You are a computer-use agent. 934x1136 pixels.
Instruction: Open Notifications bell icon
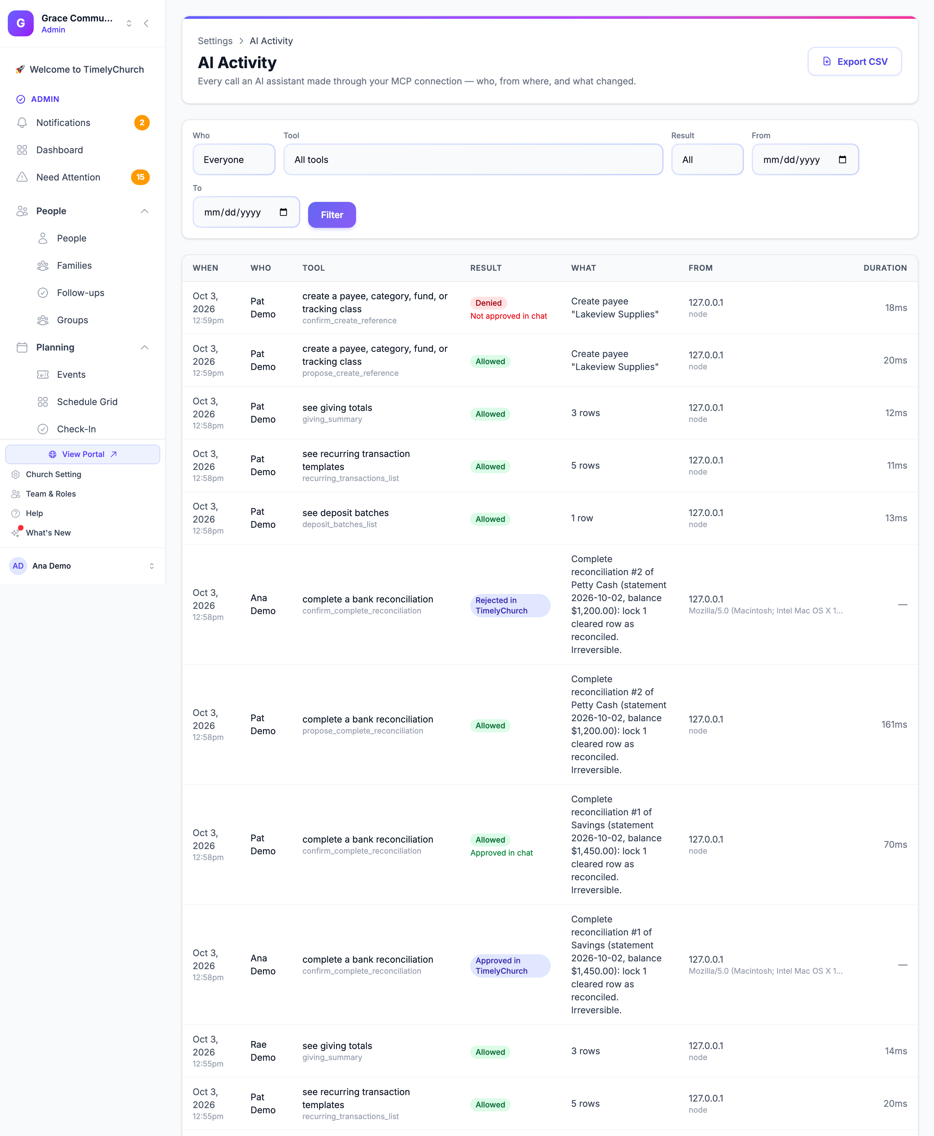pos(22,123)
